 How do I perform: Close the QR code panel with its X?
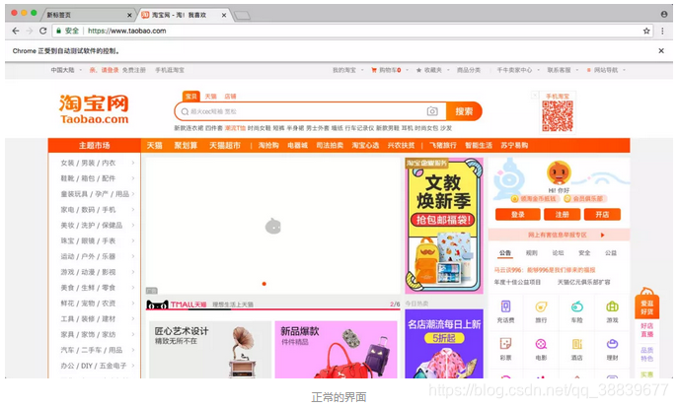coord(535,95)
